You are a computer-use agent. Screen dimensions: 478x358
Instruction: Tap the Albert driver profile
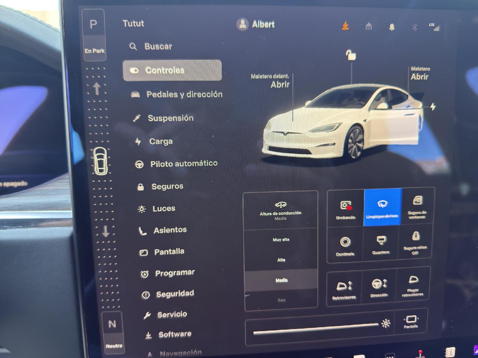point(256,25)
